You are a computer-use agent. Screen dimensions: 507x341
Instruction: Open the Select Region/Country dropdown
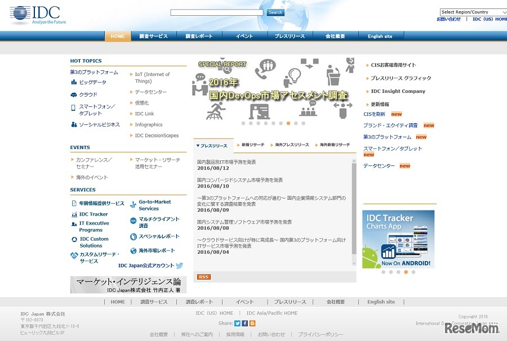coord(472,11)
